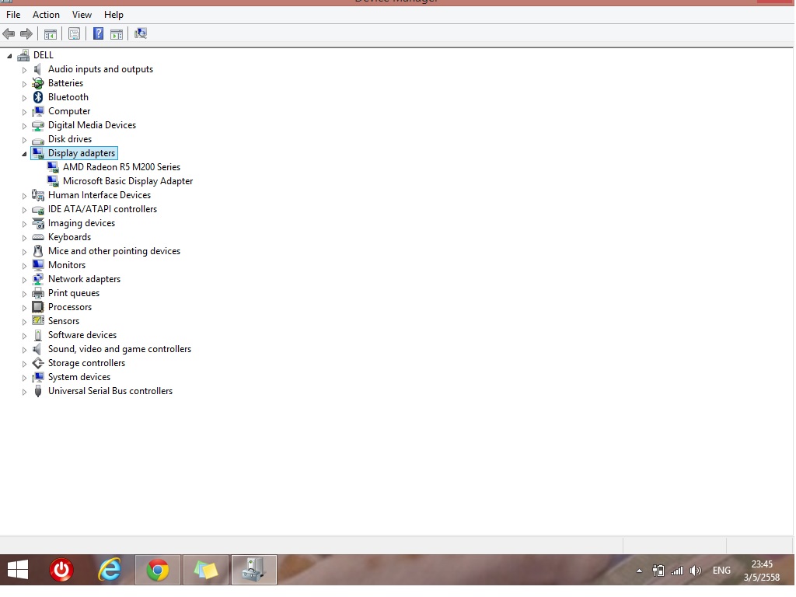Expand the Network adapters arrow

(24, 280)
